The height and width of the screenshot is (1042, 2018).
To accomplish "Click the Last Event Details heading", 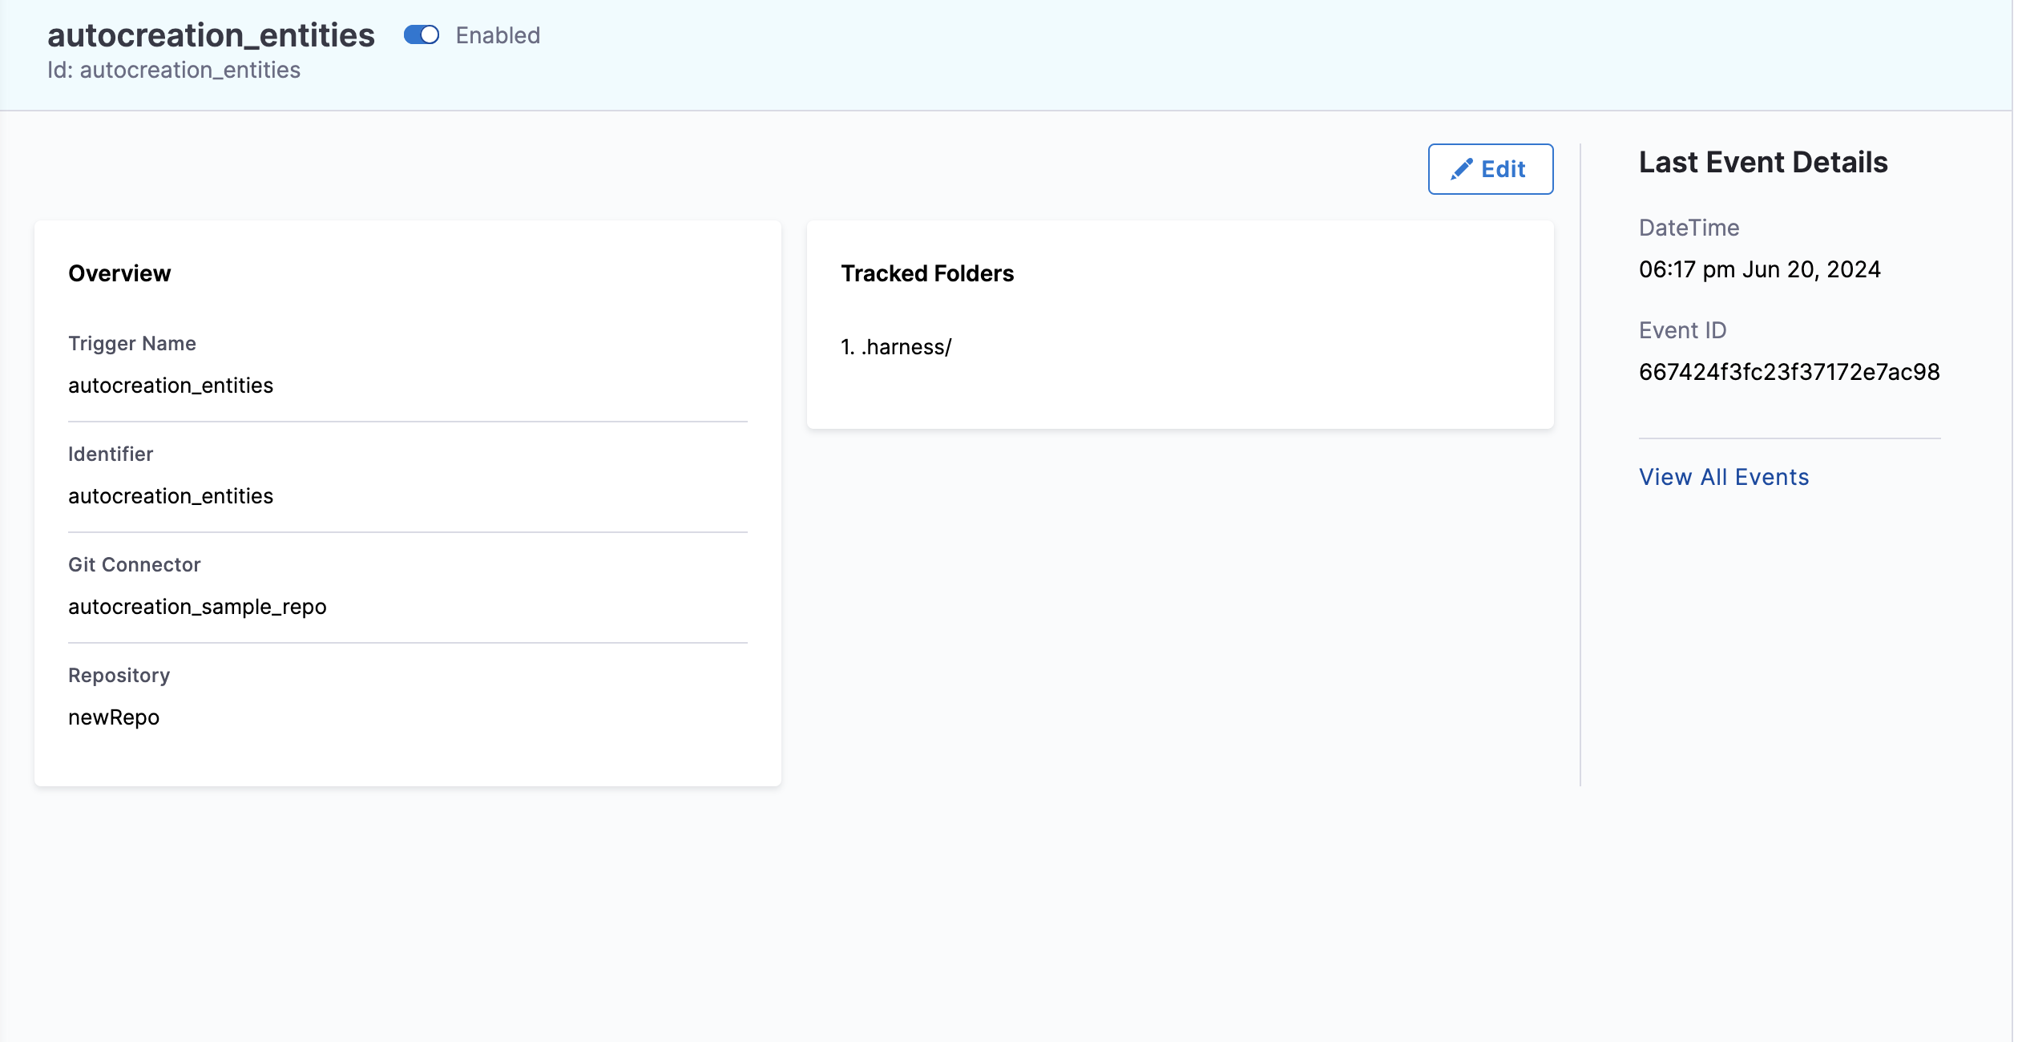I will tap(1762, 163).
